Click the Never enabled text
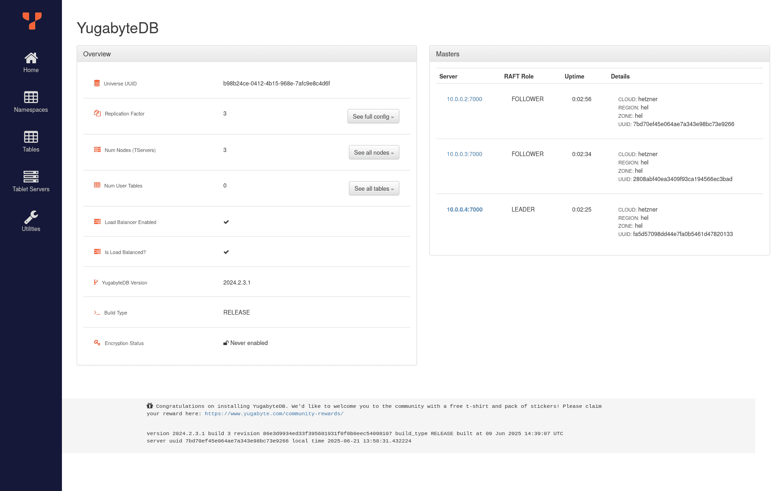The width and height of the screenshot is (776, 491). click(249, 343)
